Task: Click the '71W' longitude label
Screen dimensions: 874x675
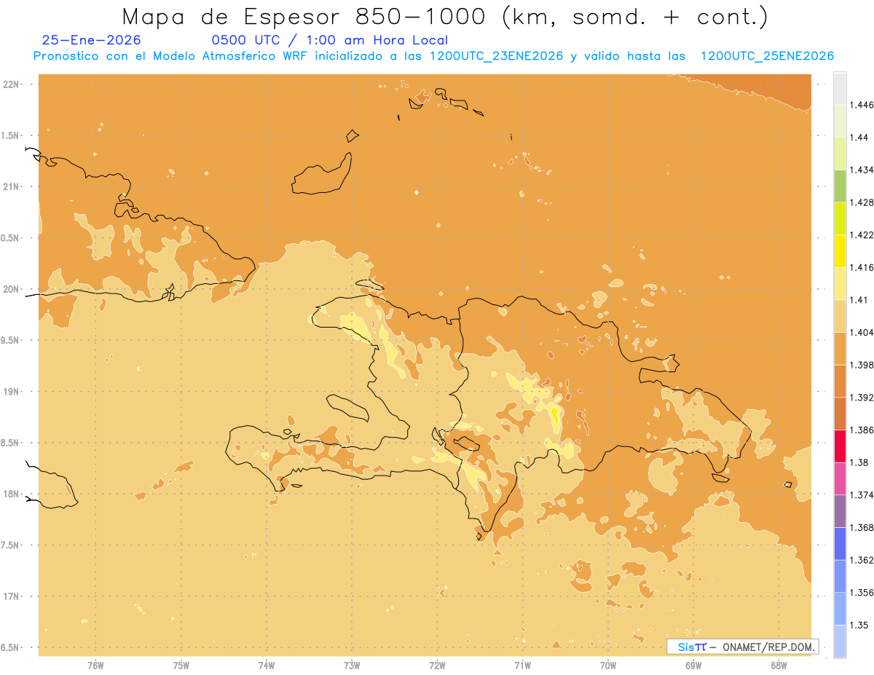Action: tap(522, 664)
